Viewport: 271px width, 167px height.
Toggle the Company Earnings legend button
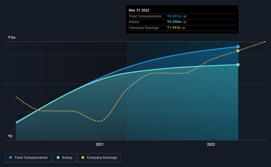(x=99, y=158)
